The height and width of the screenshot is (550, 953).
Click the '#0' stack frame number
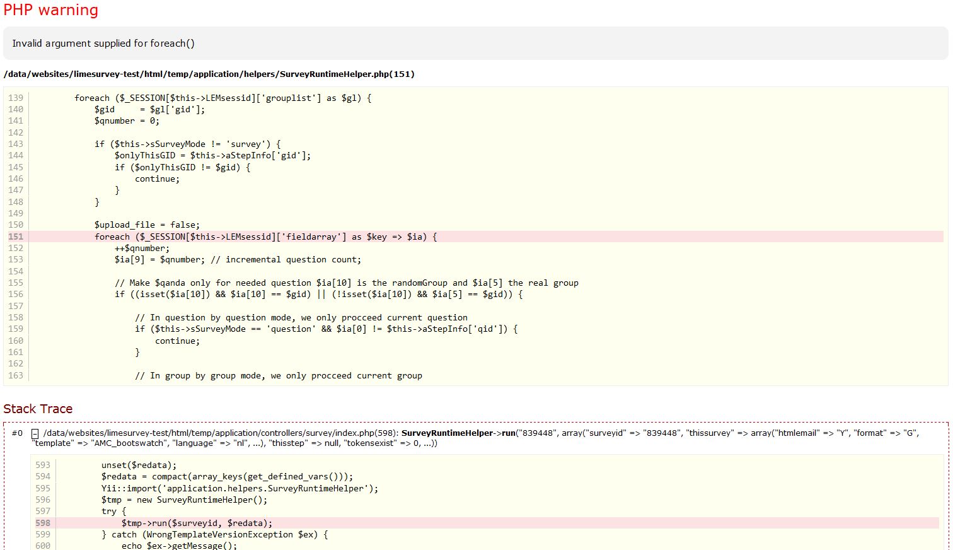pos(17,433)
